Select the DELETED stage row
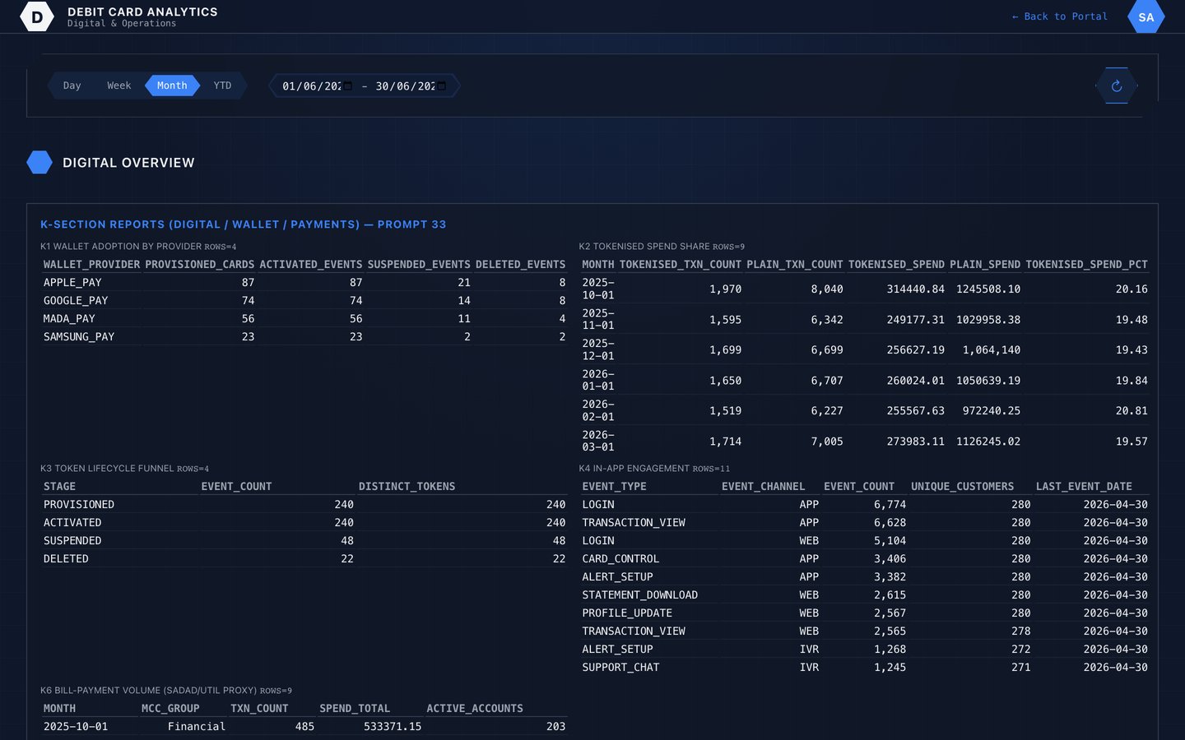 tap(304, 559)
